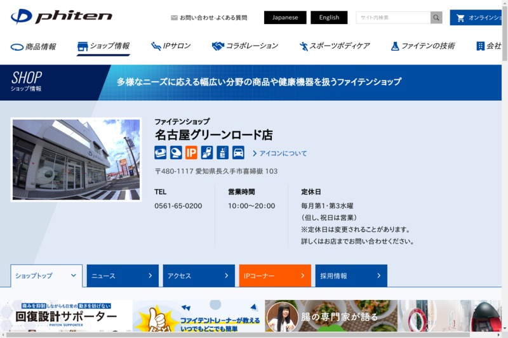
Task: Open ショップ情報 menu
Action: 104,46
